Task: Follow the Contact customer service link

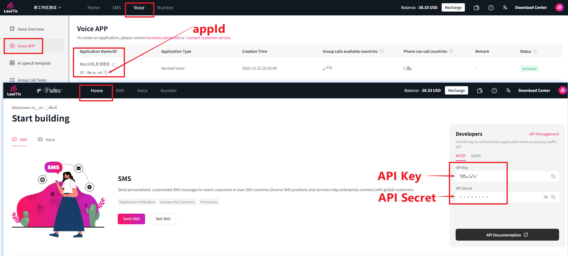Action: (x=208, y=38)
